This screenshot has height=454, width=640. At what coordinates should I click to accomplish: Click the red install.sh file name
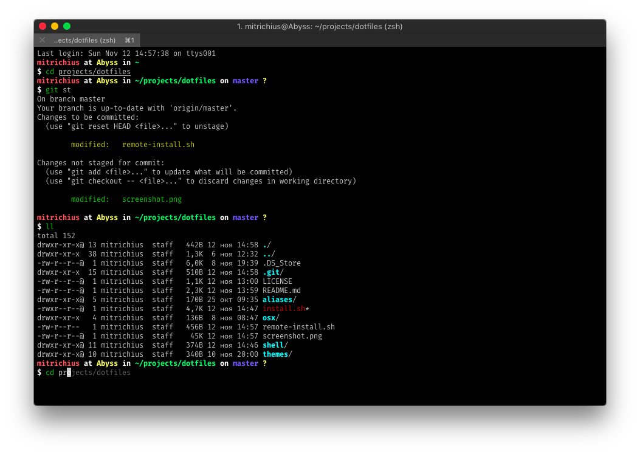pos(284,309)
